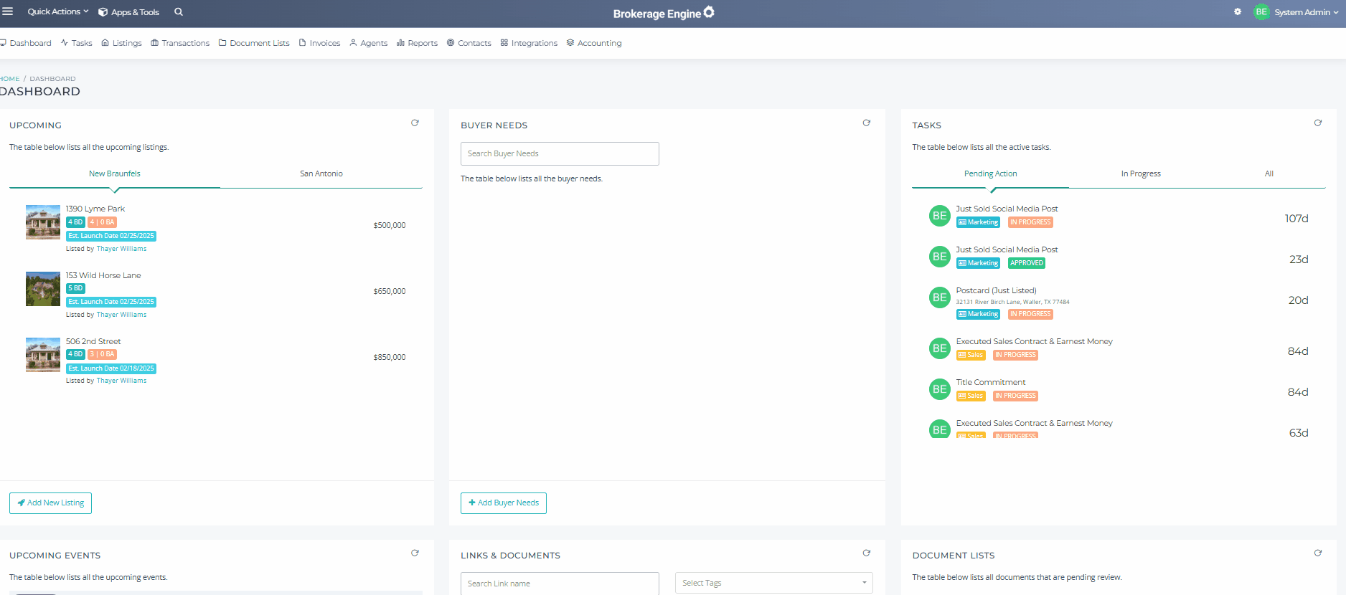
Task: Open 153 Wild Horse Lane thumbnail
Action: (43, 289)
